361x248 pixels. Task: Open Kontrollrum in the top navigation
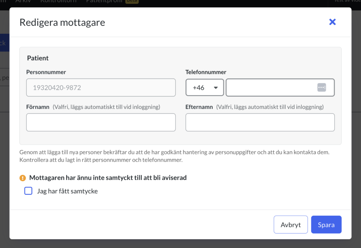pos(58,1)
